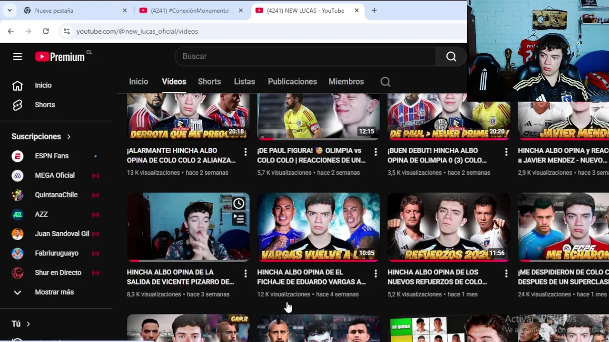
Task: Click Inicio label in sidebar
Action: click(43, 85)
